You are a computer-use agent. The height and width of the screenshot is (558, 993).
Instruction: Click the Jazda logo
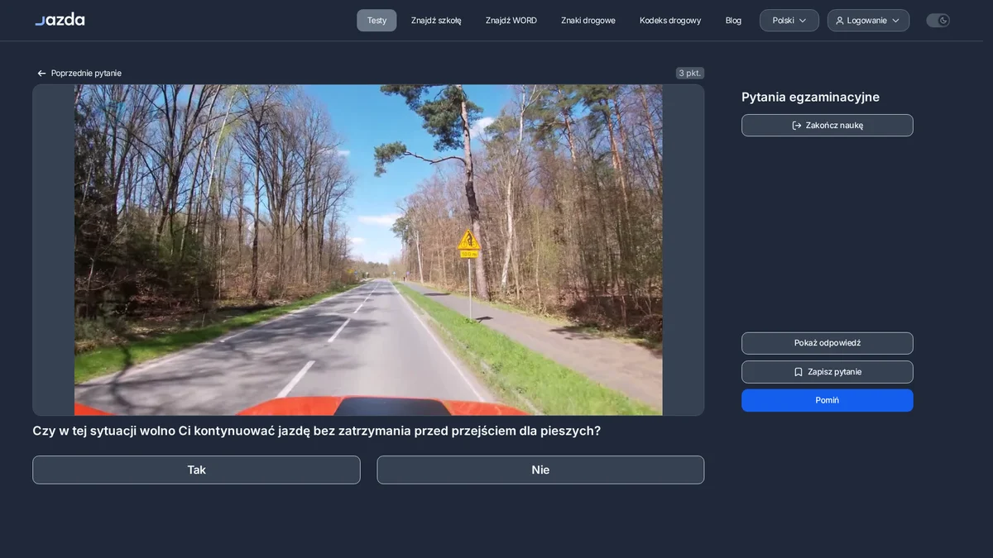[x=60, y=19]
